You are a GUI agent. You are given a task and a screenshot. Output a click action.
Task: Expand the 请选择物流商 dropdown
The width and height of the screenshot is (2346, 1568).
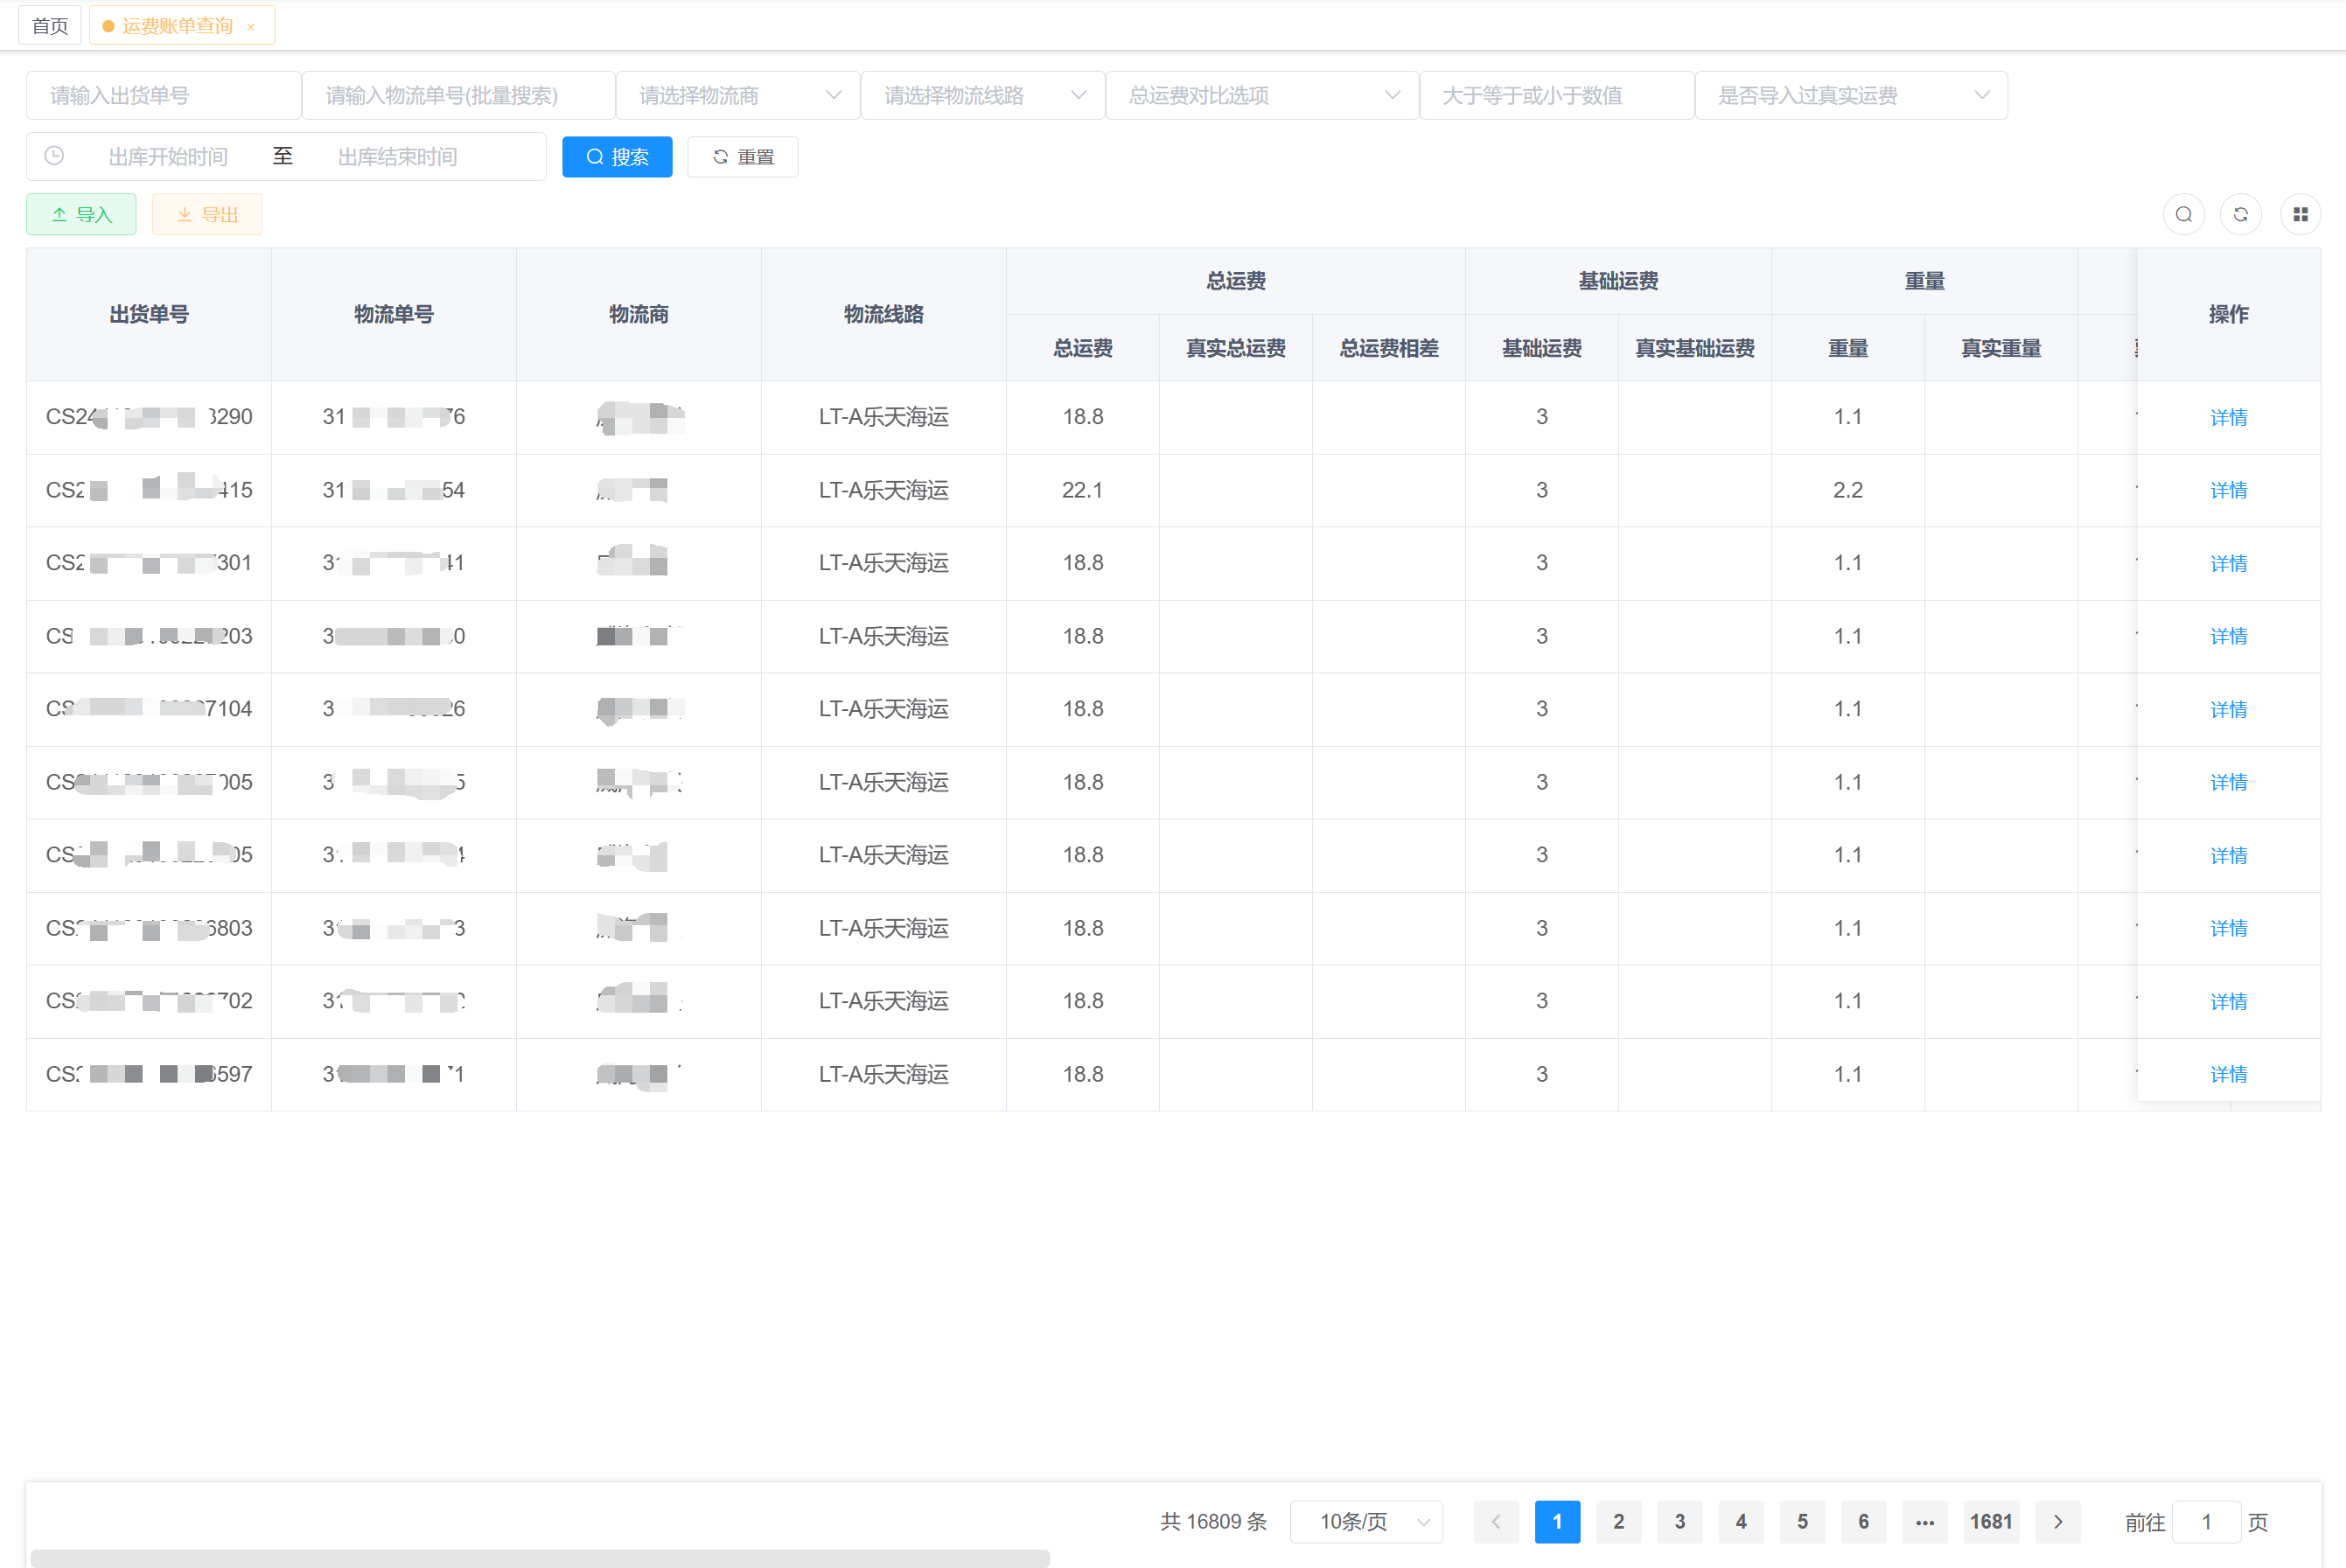738,95
